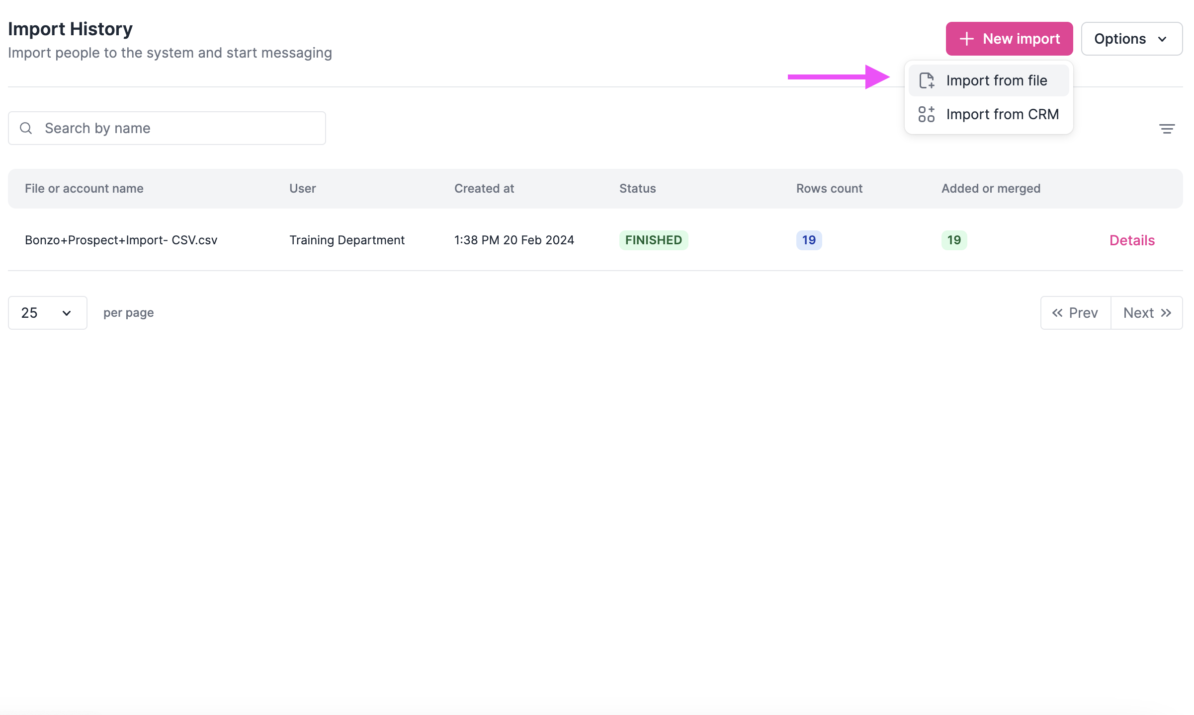The height and width of the screenshot is (715, 1194).
Task: Go to the next page of imports
Action: coord(1147,313)
